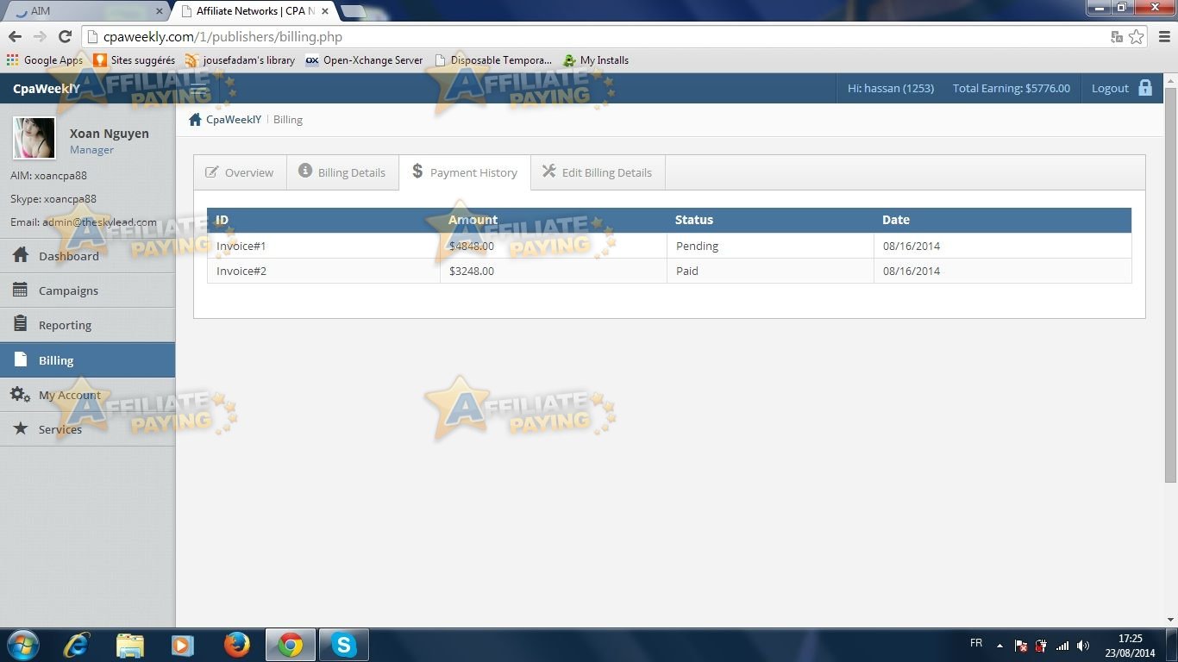Click the Services star icon
1178x662 pixels.
(21, 428)
